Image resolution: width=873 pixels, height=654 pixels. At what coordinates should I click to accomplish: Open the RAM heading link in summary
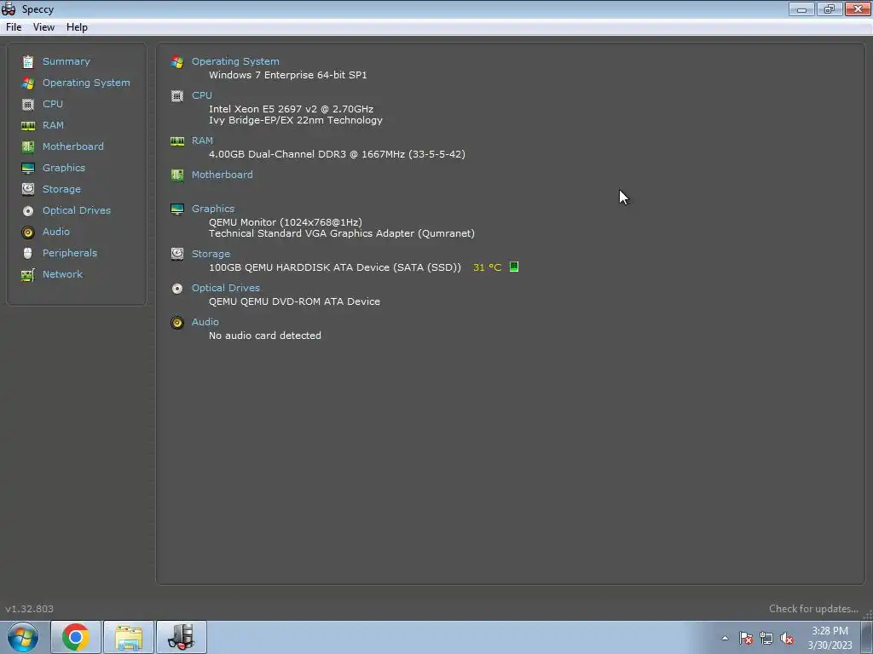(x=202, y=141)
